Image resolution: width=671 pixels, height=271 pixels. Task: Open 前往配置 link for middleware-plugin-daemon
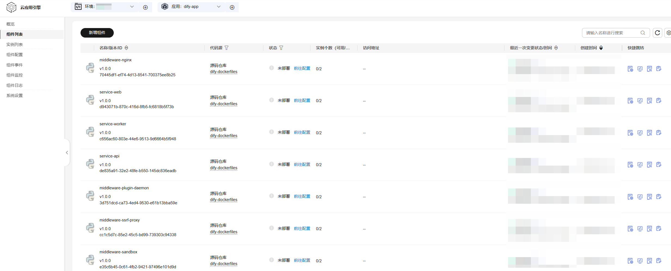[x=302, y=196]
